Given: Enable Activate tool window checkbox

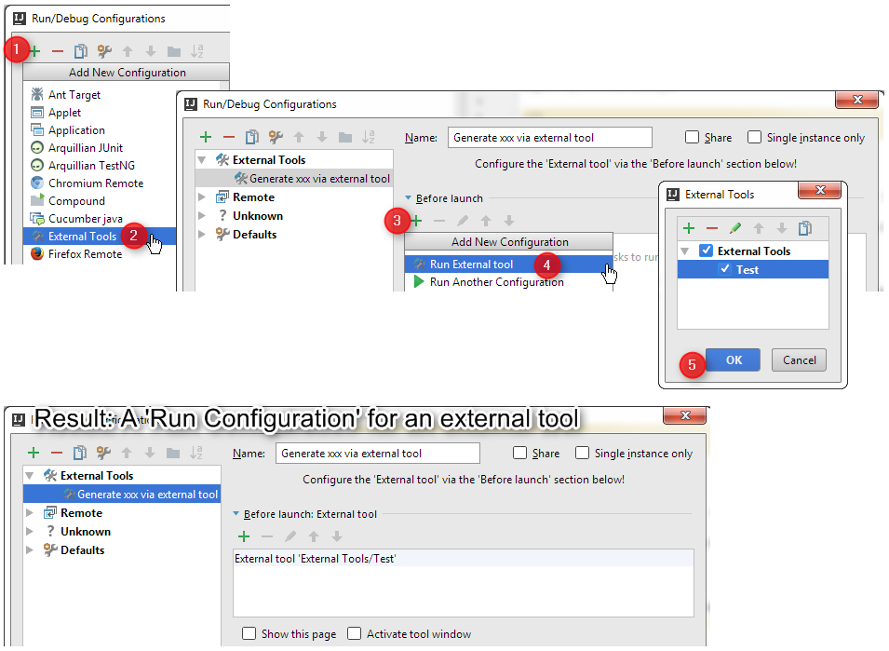Looking at the screenshot, I should tap(354, 633).
